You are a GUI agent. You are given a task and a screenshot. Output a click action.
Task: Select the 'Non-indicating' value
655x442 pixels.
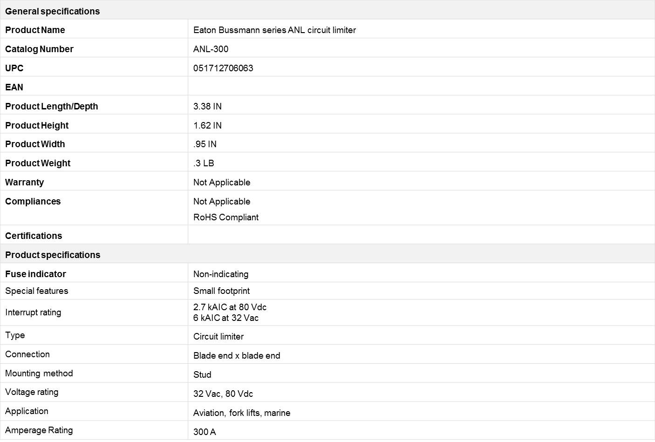coord(221,274)
